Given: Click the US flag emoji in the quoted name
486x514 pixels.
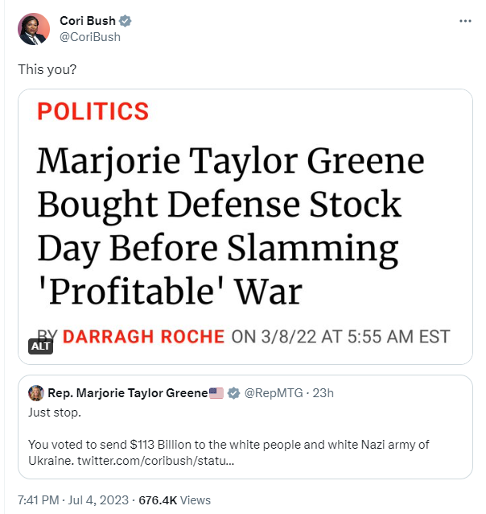Looking at the screenshot, I should point(216,393).
